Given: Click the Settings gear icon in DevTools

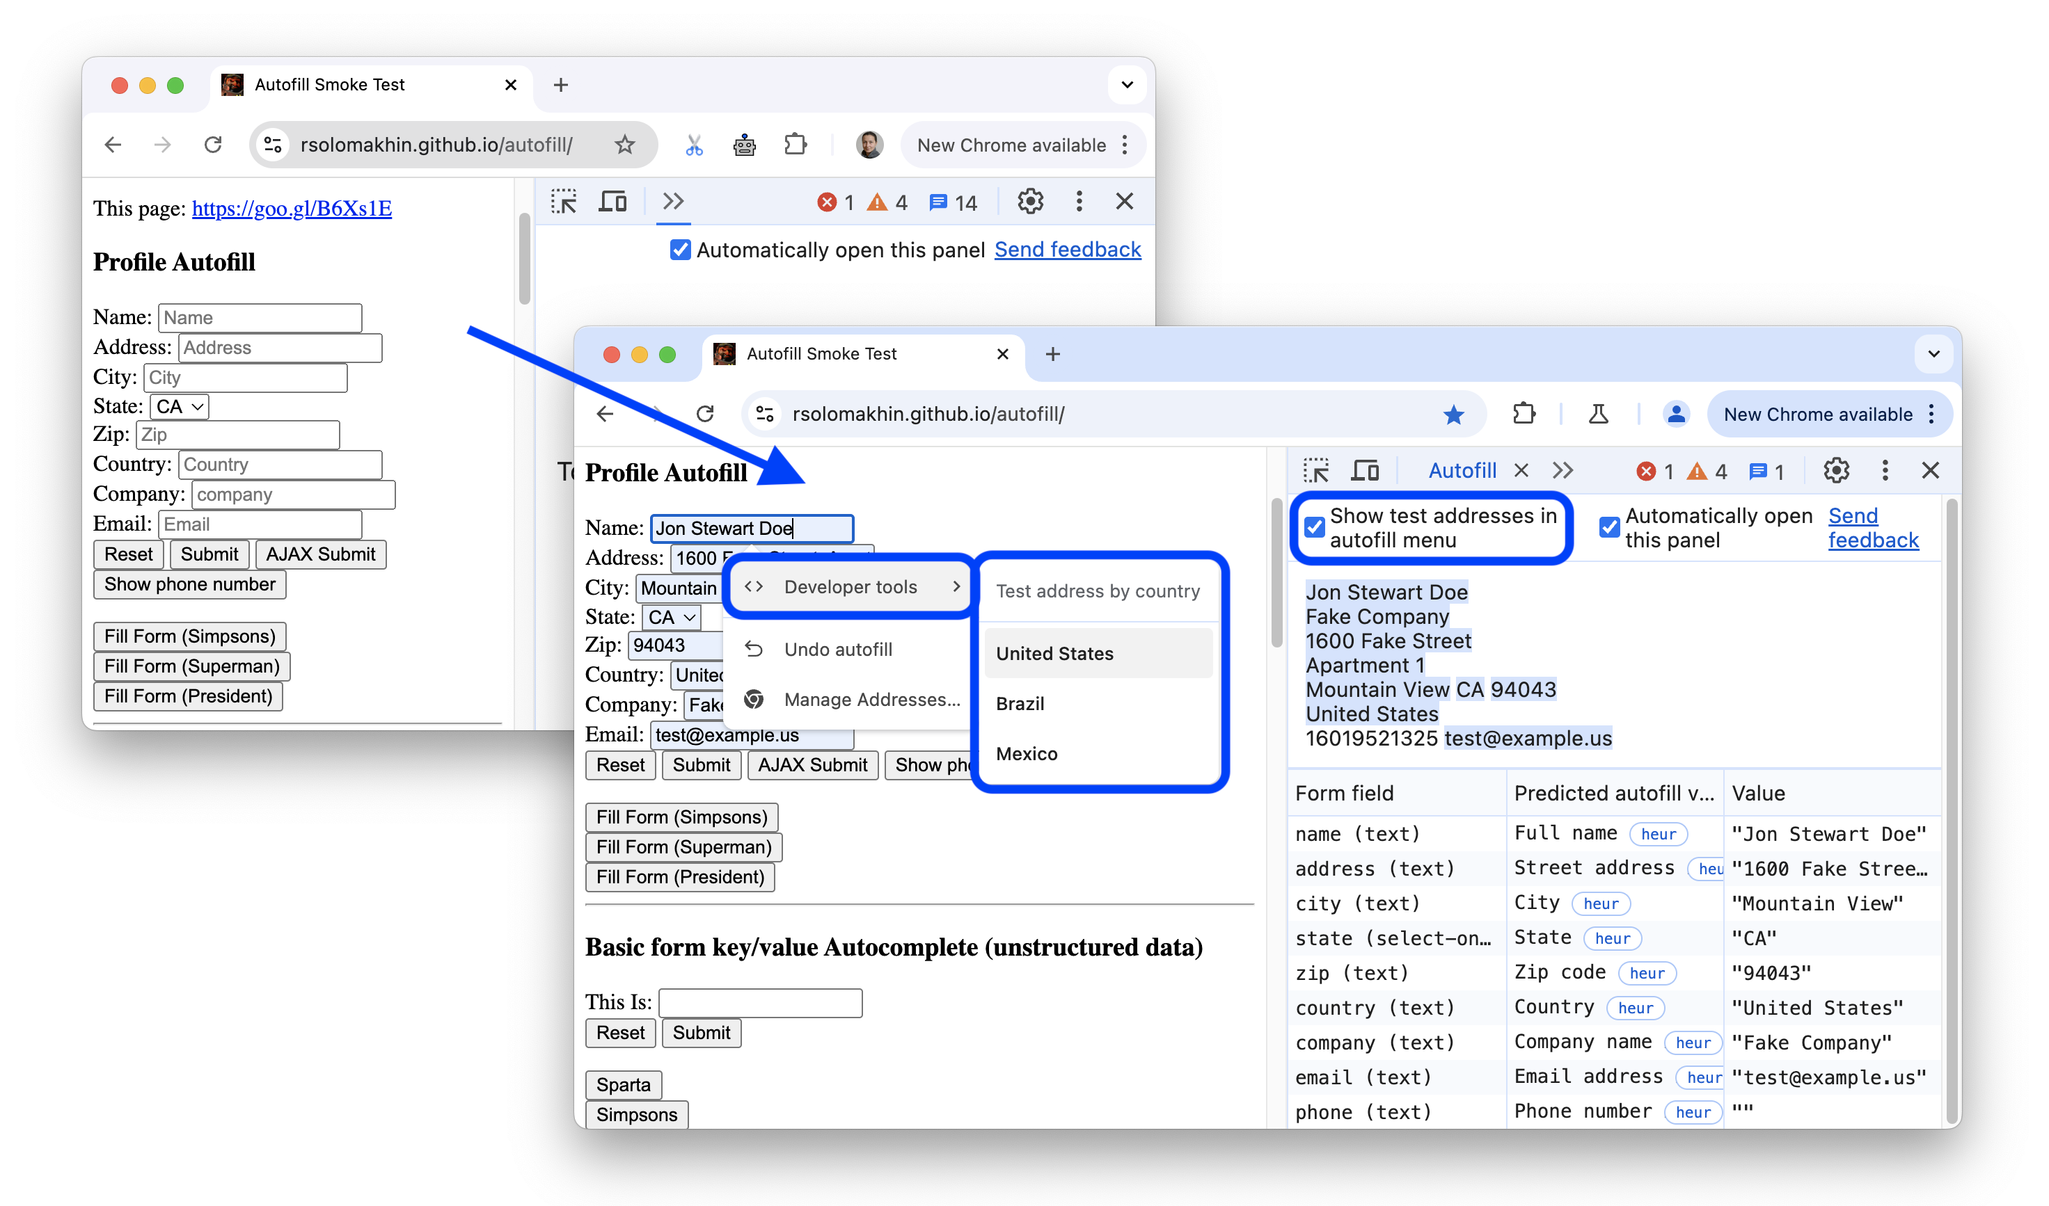Looking at the screenshot, I should click(1835, 469).
